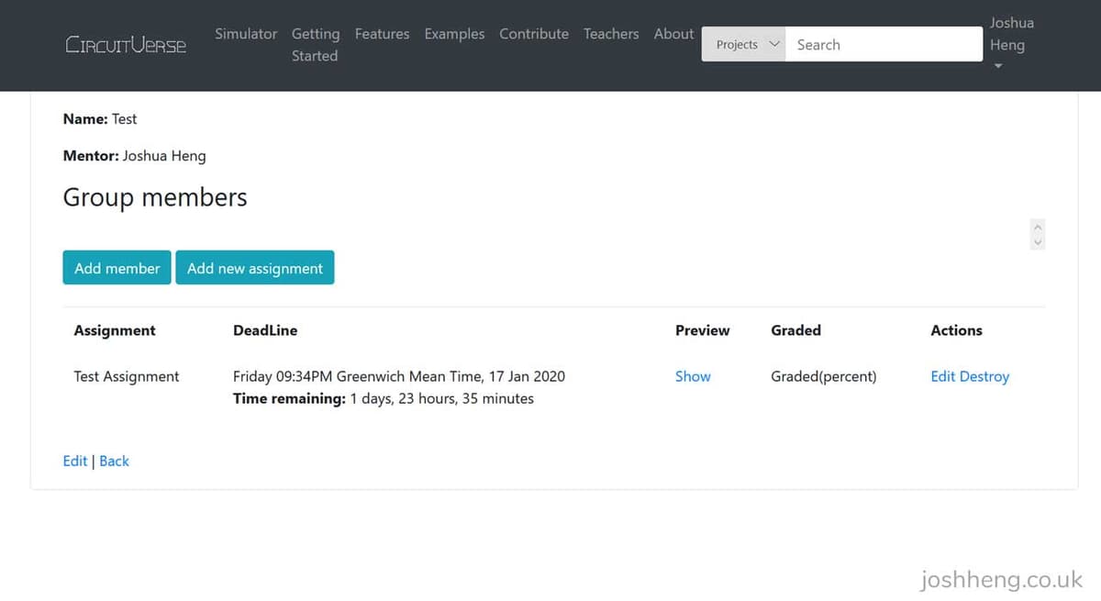Edit the Test Assignment
This screenshot has height=601, width=1101.
[x=942, y=376]
